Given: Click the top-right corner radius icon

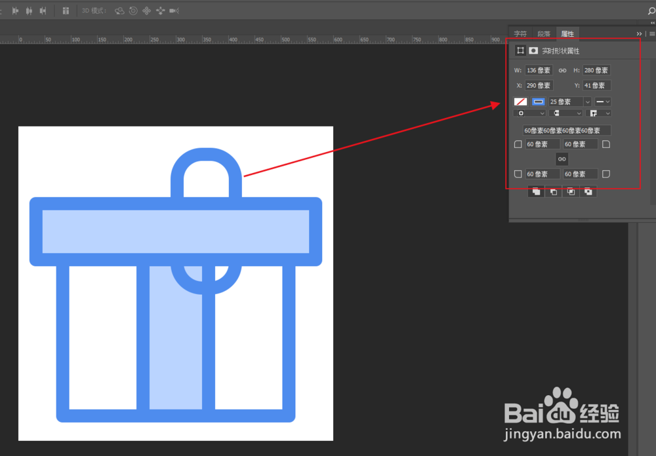Looking at the screenshot, I should [x=605, y=144].
